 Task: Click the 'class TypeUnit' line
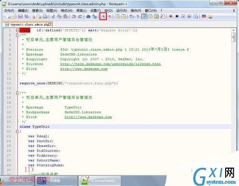[x=34, y=127]
